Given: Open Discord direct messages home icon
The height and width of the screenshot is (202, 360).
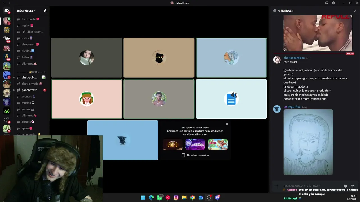Looking at the screenshot, I should (x=7, y=11).
